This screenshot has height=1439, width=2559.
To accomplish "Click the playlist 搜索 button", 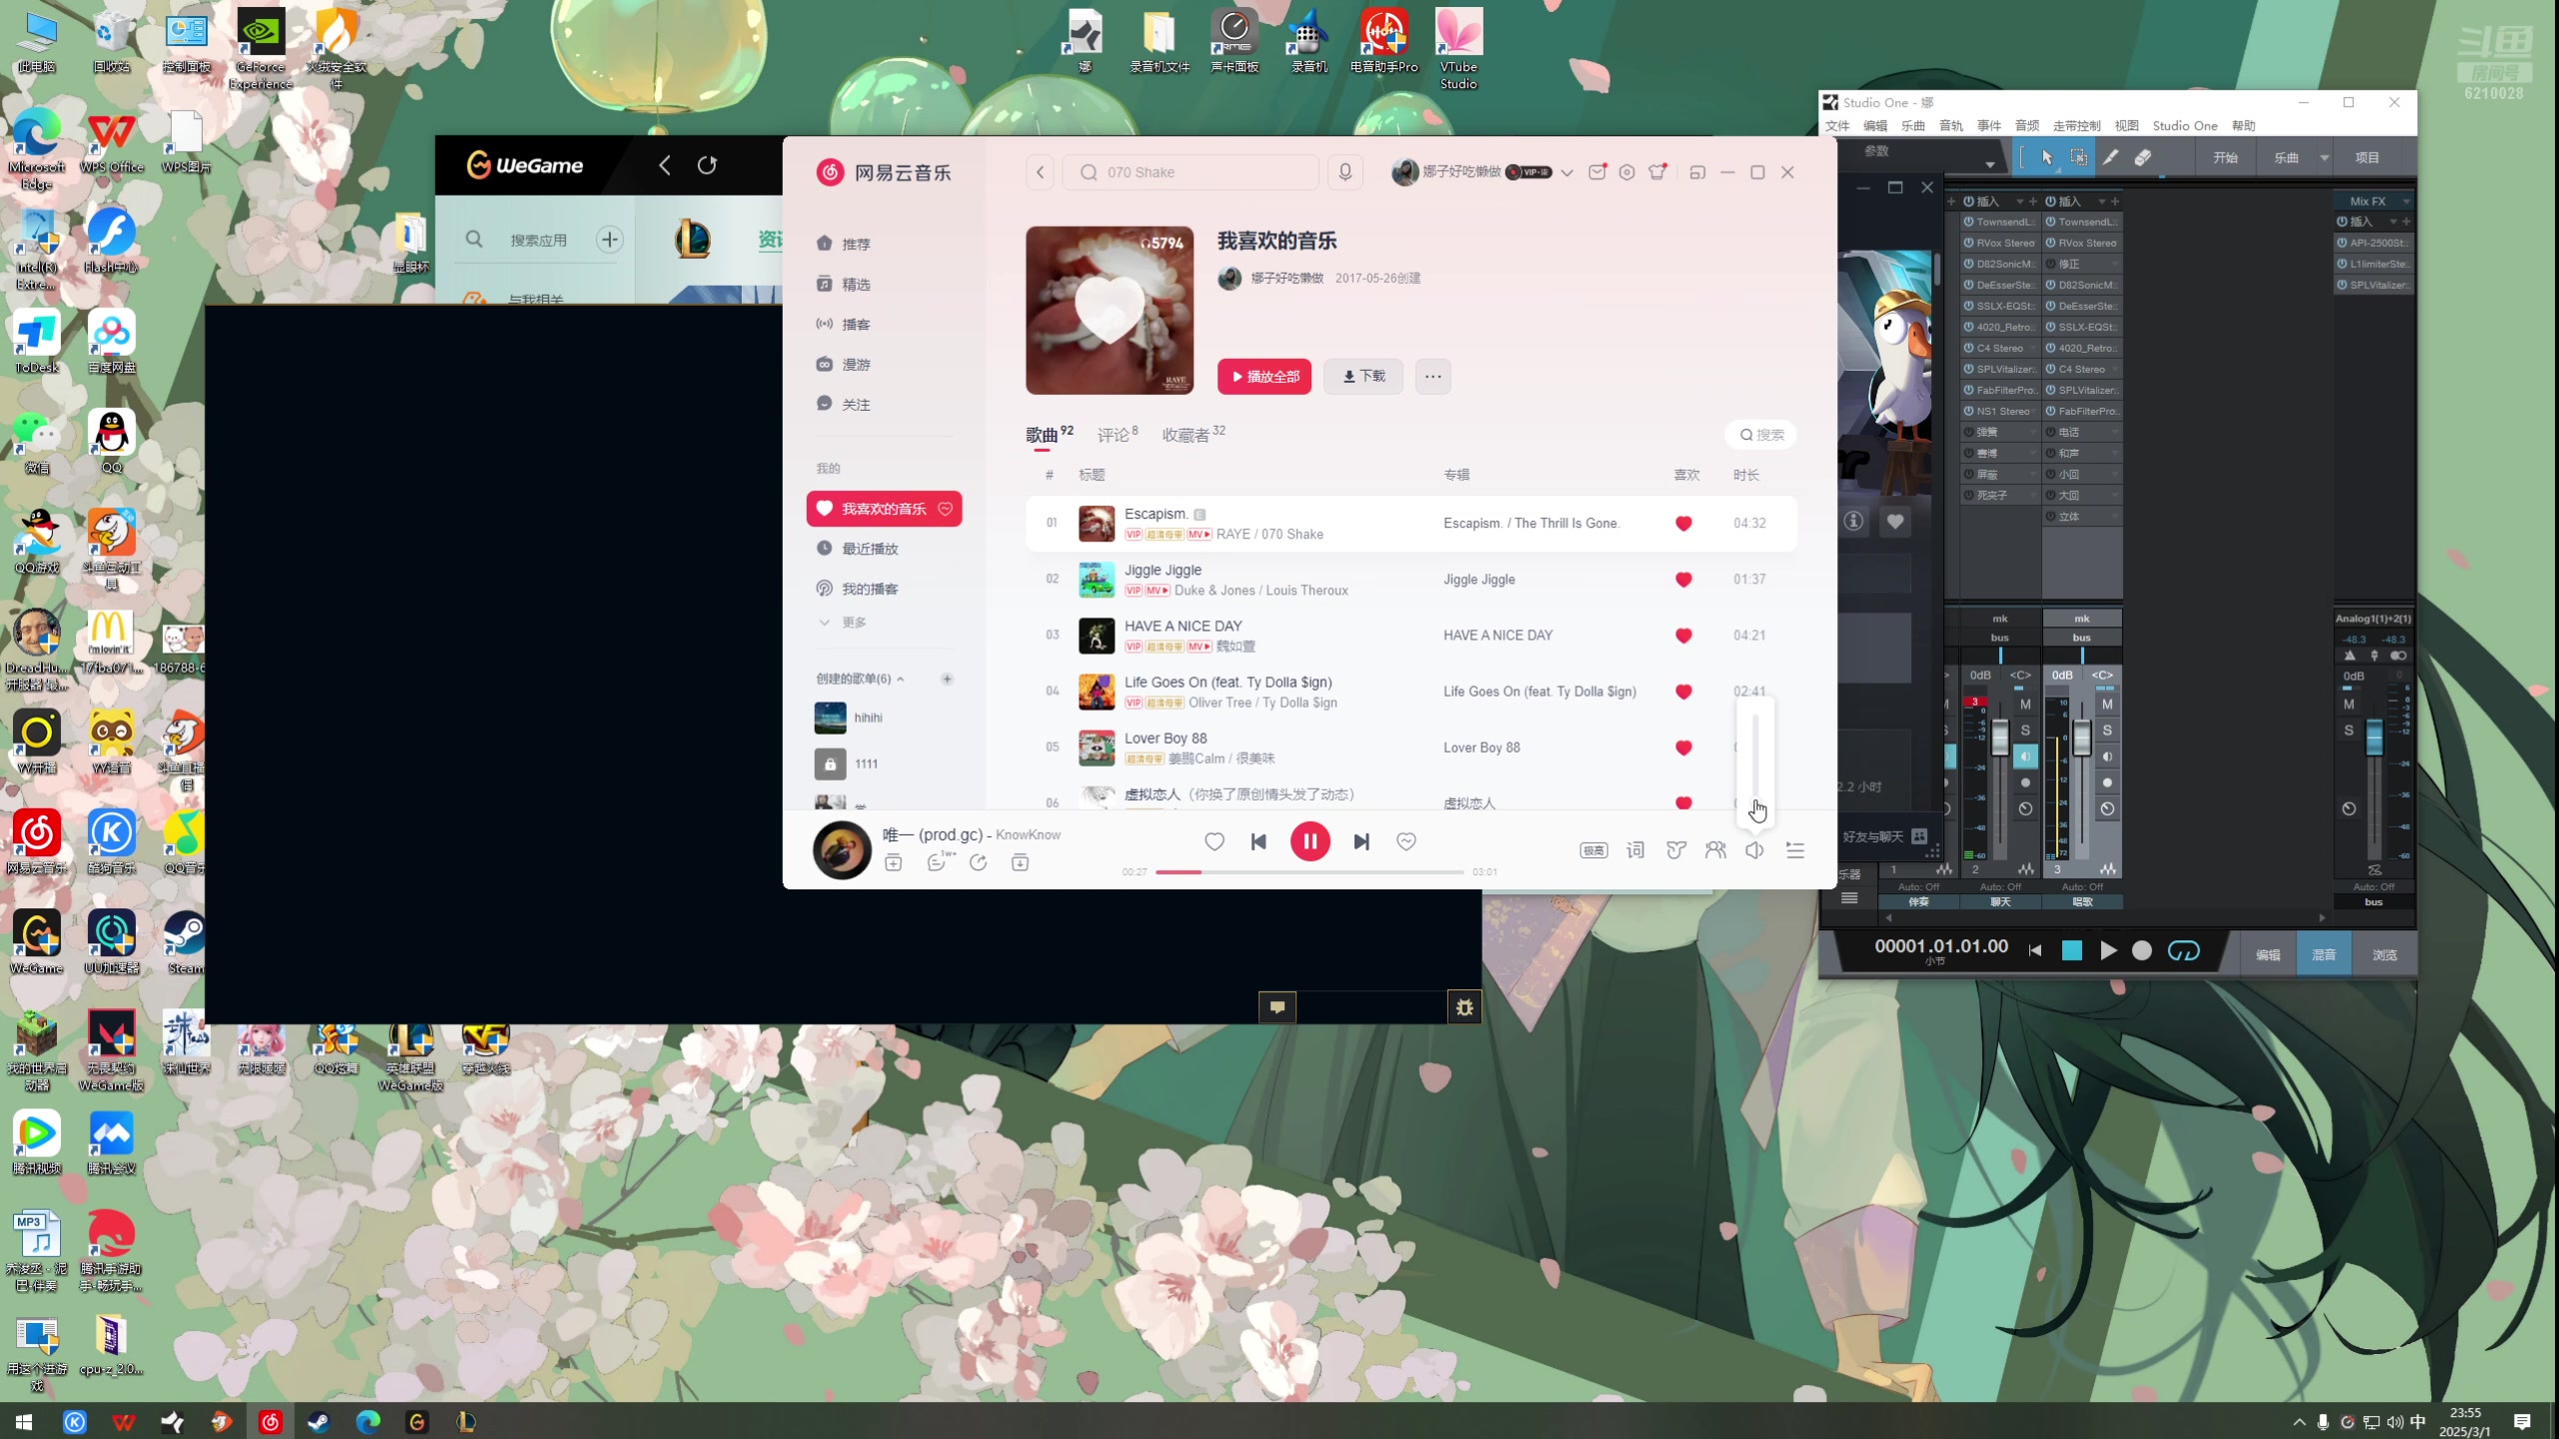I will coord(1761,435).
